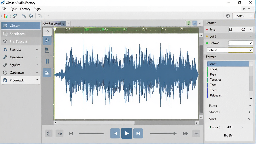Screen dimensions: 256x144
Task: Open the Factory menu
Action: tap(25, 9)
